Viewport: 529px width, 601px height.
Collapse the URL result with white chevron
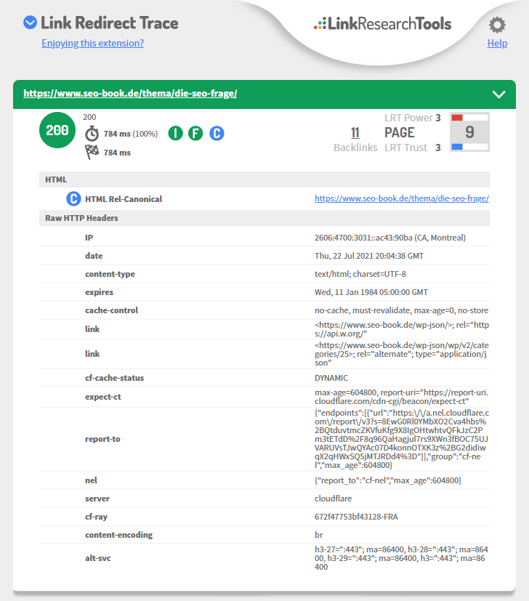(x=498, y=94)
